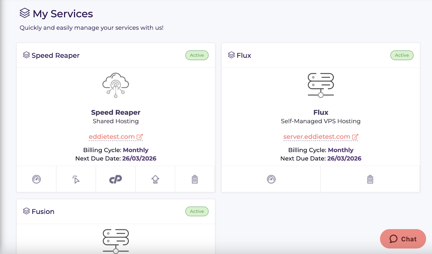Image resolution: width=432 pixels, height=254 pixels.
Task: Click Speed Reaper cursor click icon
Action: (x=76, y=179)
